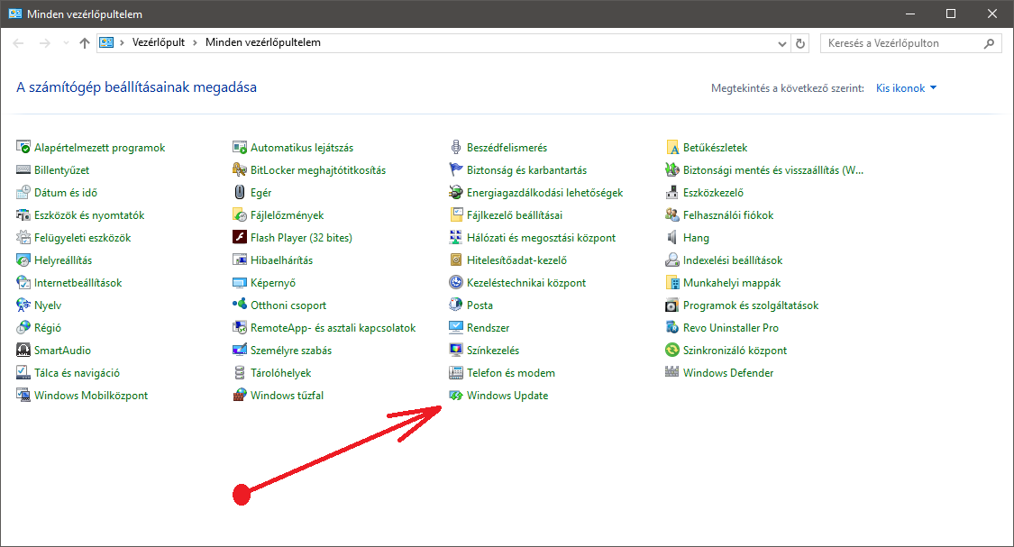1014x547 pixels.
Task: Click the Keresés a Vezérlőpulton search field
Action: 910,43
